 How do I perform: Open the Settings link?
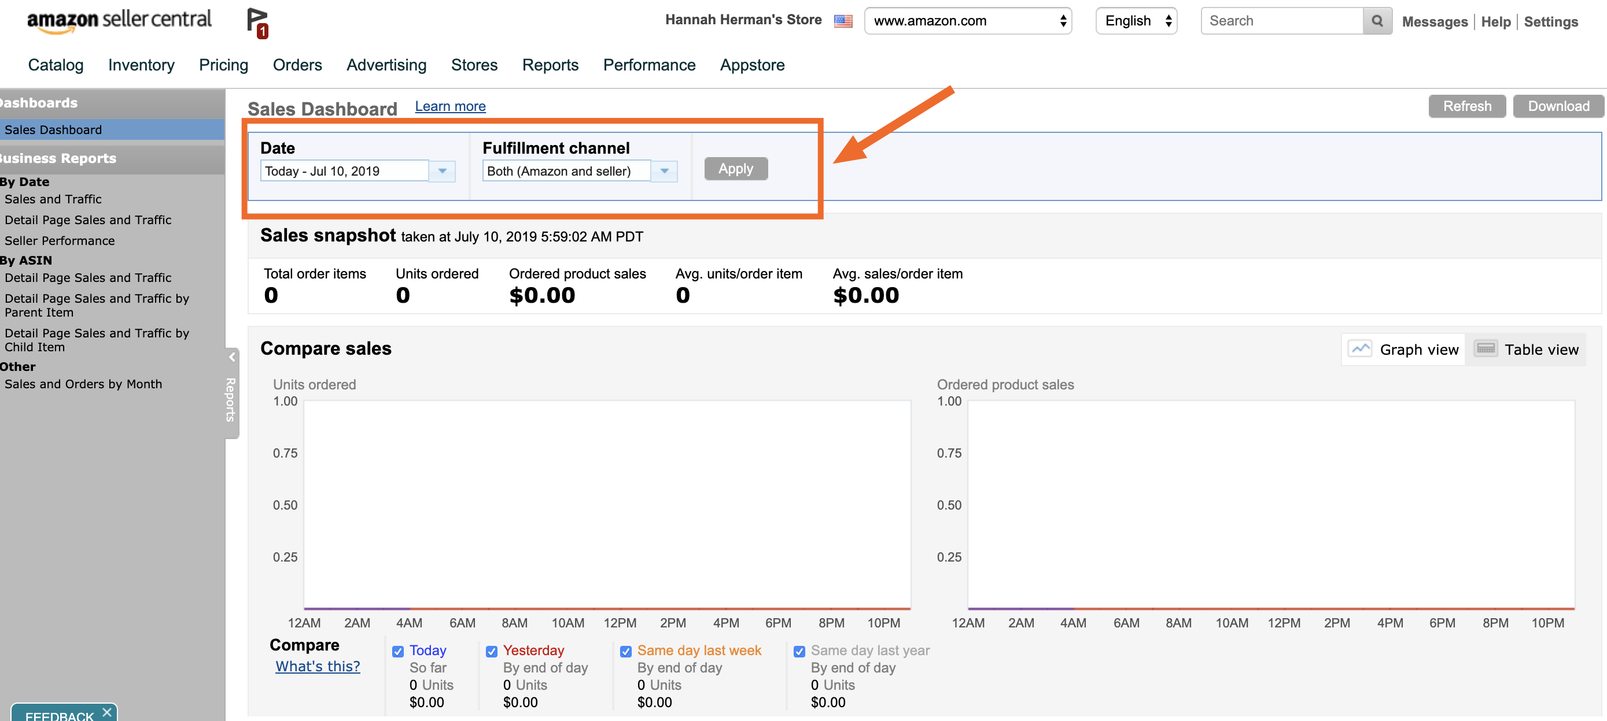tap(1550, 22)
